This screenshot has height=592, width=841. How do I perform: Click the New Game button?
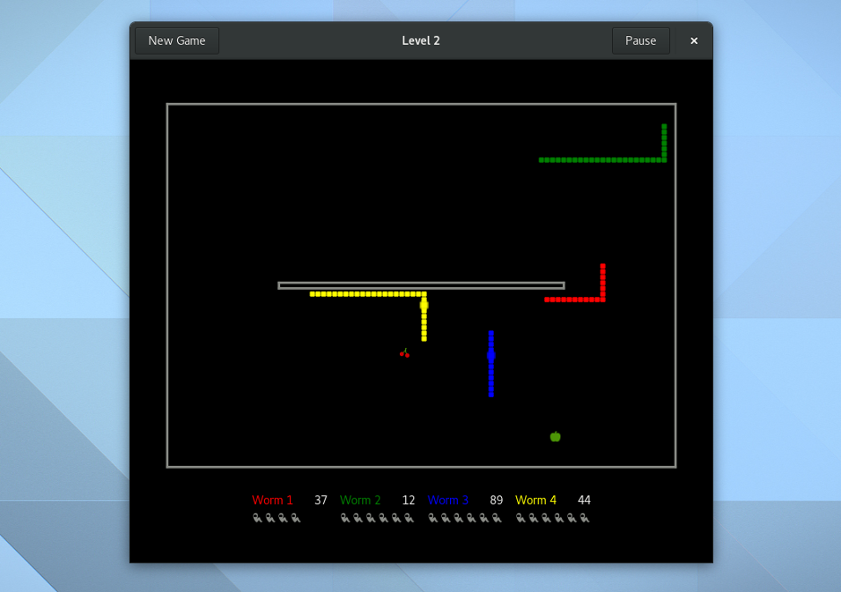point(177,40)
